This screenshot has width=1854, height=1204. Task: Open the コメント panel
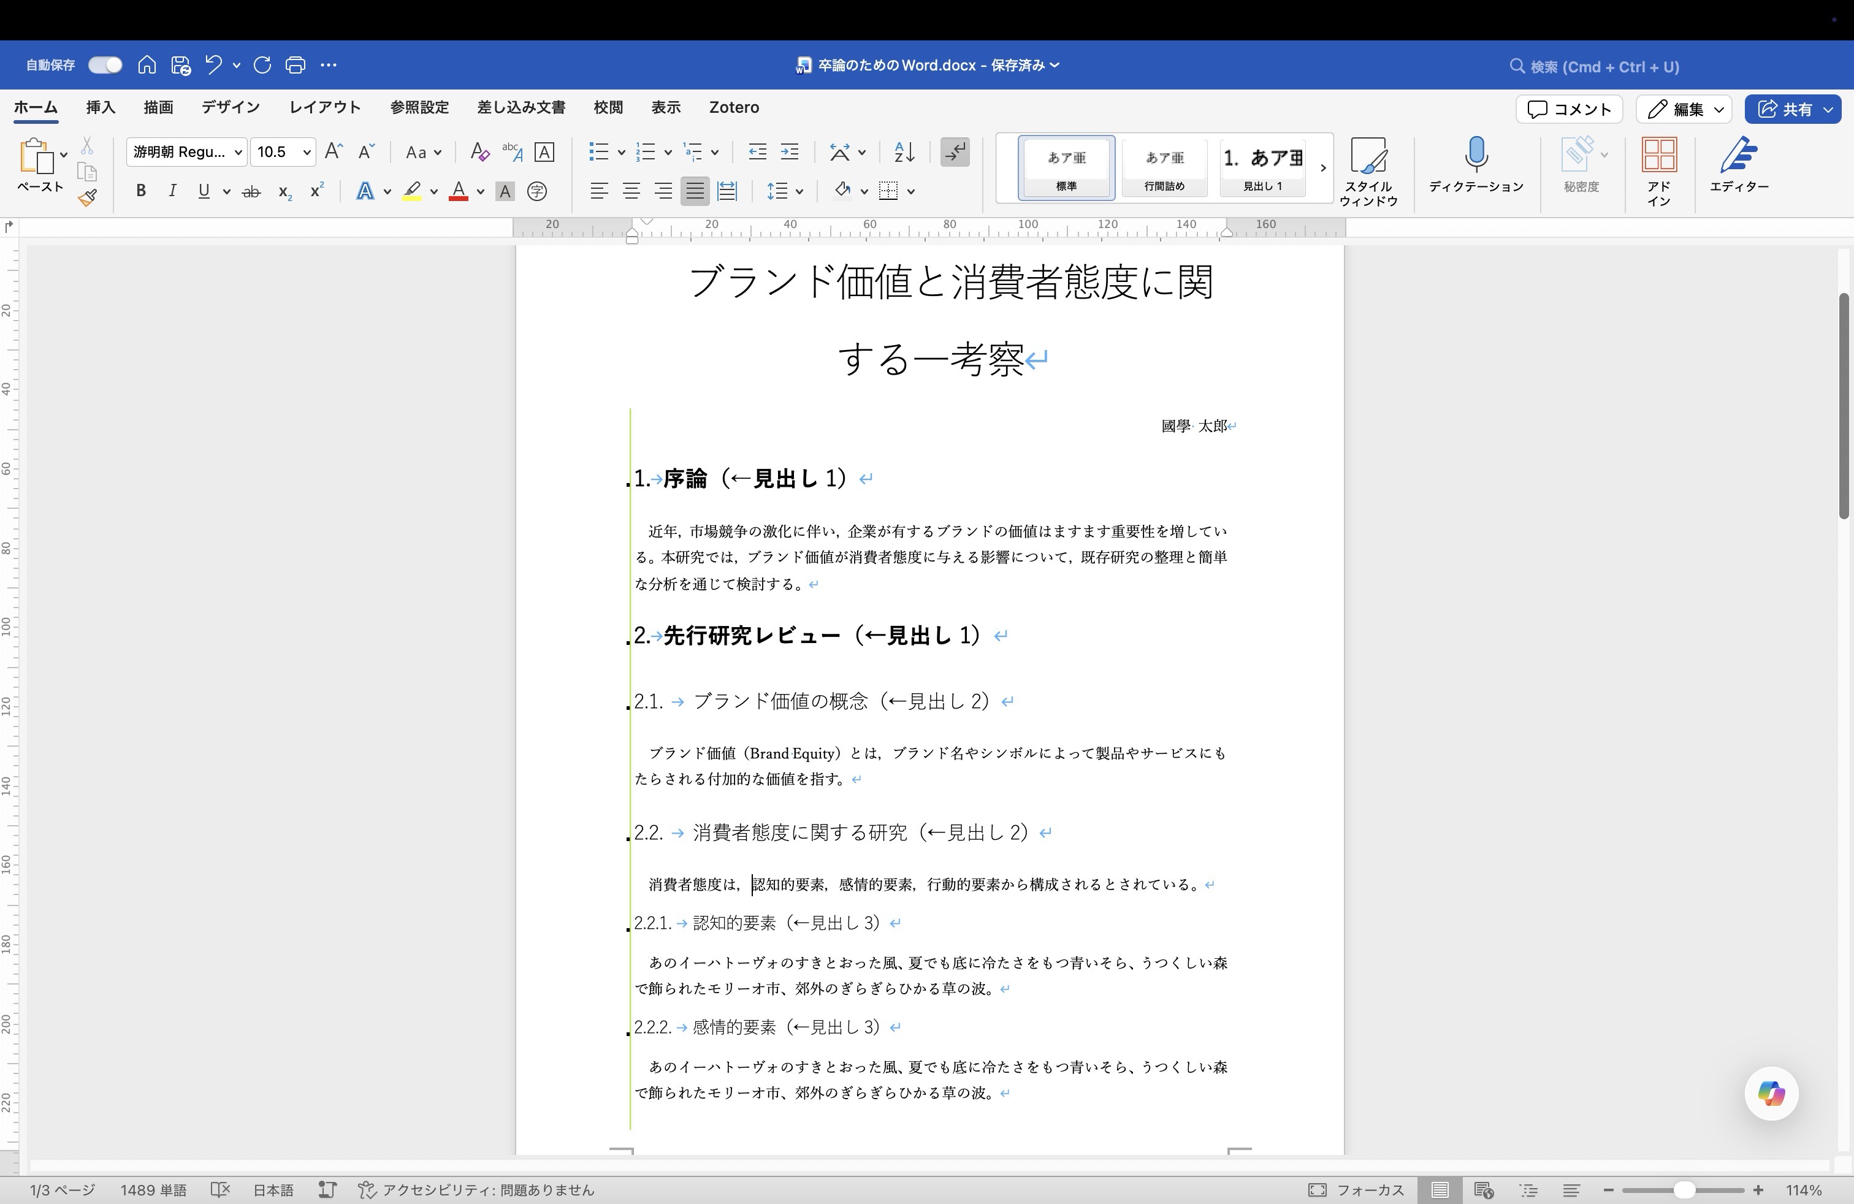pos(1568,109)
